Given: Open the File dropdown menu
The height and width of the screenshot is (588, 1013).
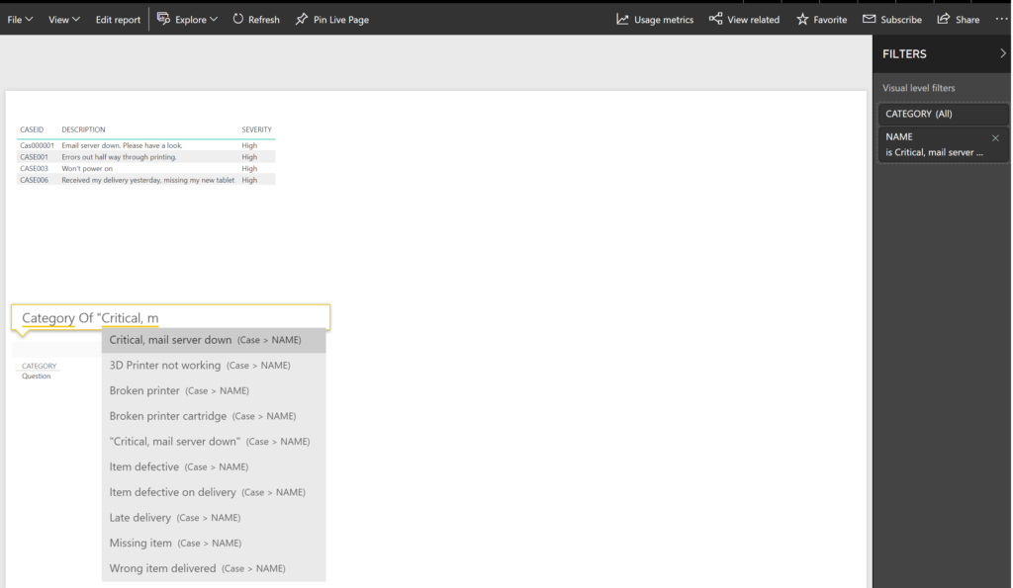Looking at the screenshot, I should coord(18,19).
